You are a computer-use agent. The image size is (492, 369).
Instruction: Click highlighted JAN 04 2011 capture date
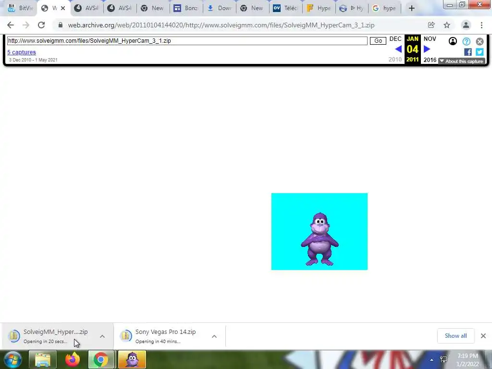(412, 49)
